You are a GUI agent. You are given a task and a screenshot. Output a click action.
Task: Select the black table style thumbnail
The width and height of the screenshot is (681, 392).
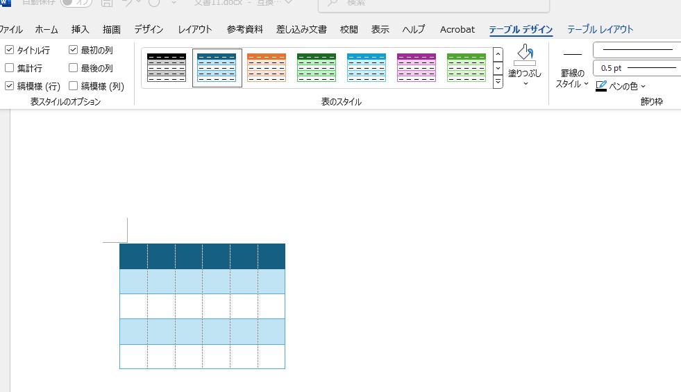click(x=167, y=68)
